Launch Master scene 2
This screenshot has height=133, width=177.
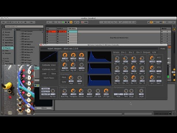pyautogui.click(x=162, y=34)
